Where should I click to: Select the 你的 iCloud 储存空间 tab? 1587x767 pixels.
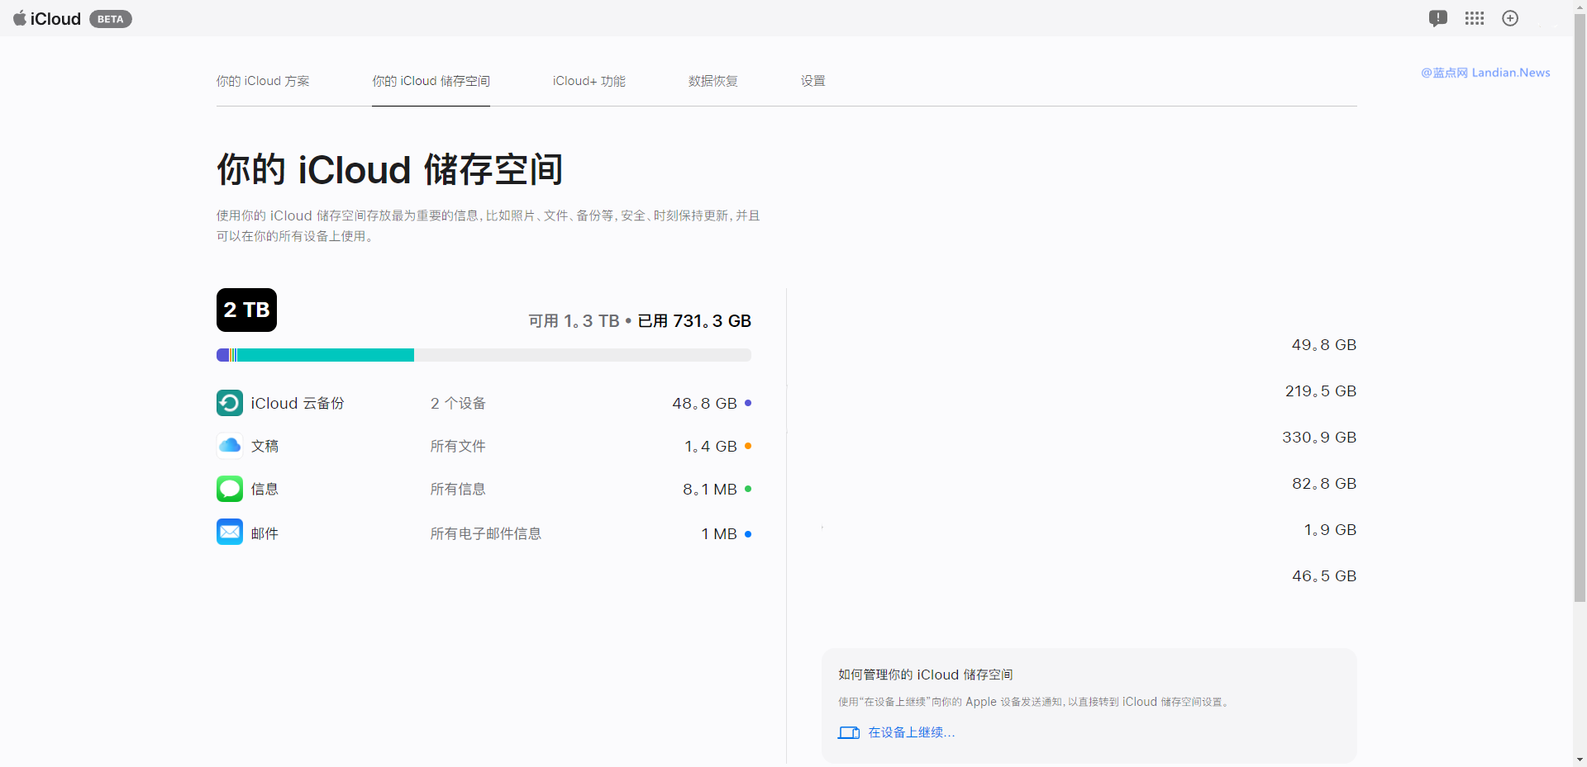pos(431,81)
